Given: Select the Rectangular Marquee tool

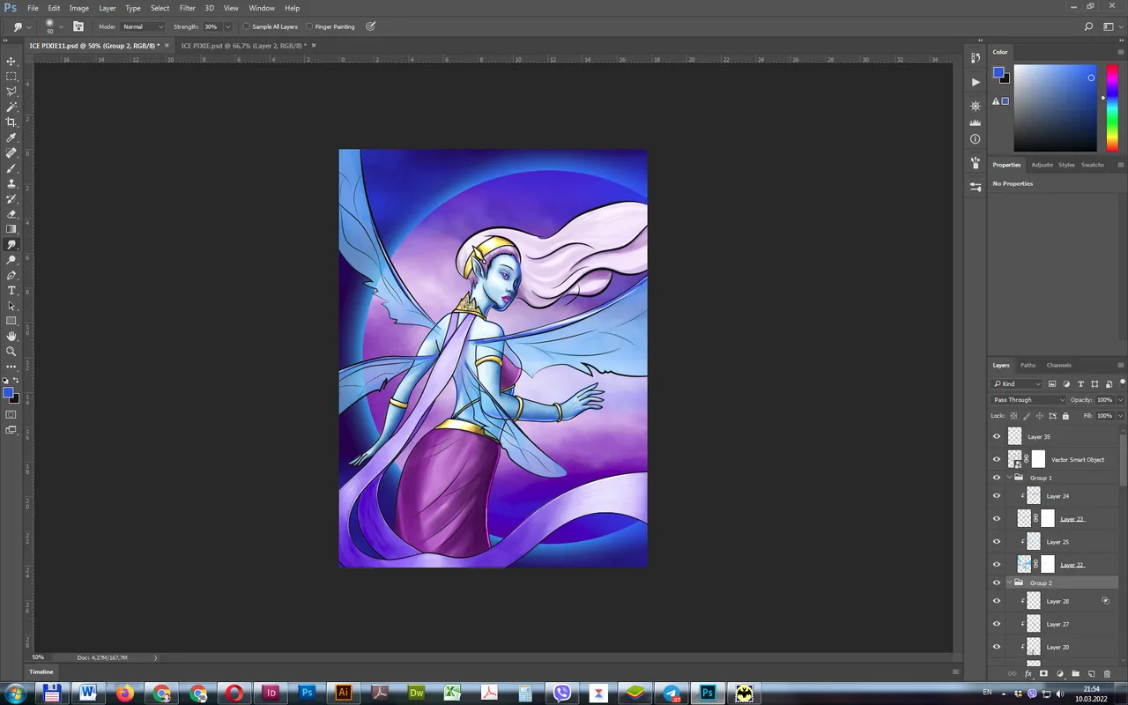Looking at the screenshot, I should click(11, 77).
